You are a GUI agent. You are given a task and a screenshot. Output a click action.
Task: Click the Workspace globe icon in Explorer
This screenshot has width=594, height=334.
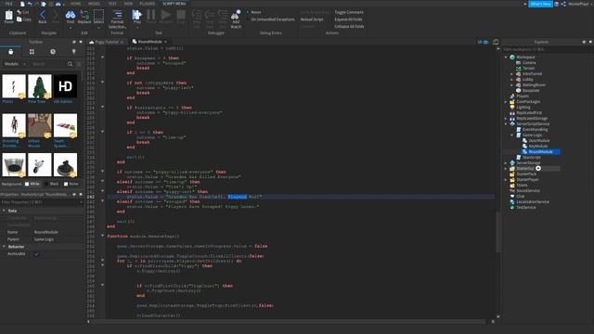click(x=512, y=58)
